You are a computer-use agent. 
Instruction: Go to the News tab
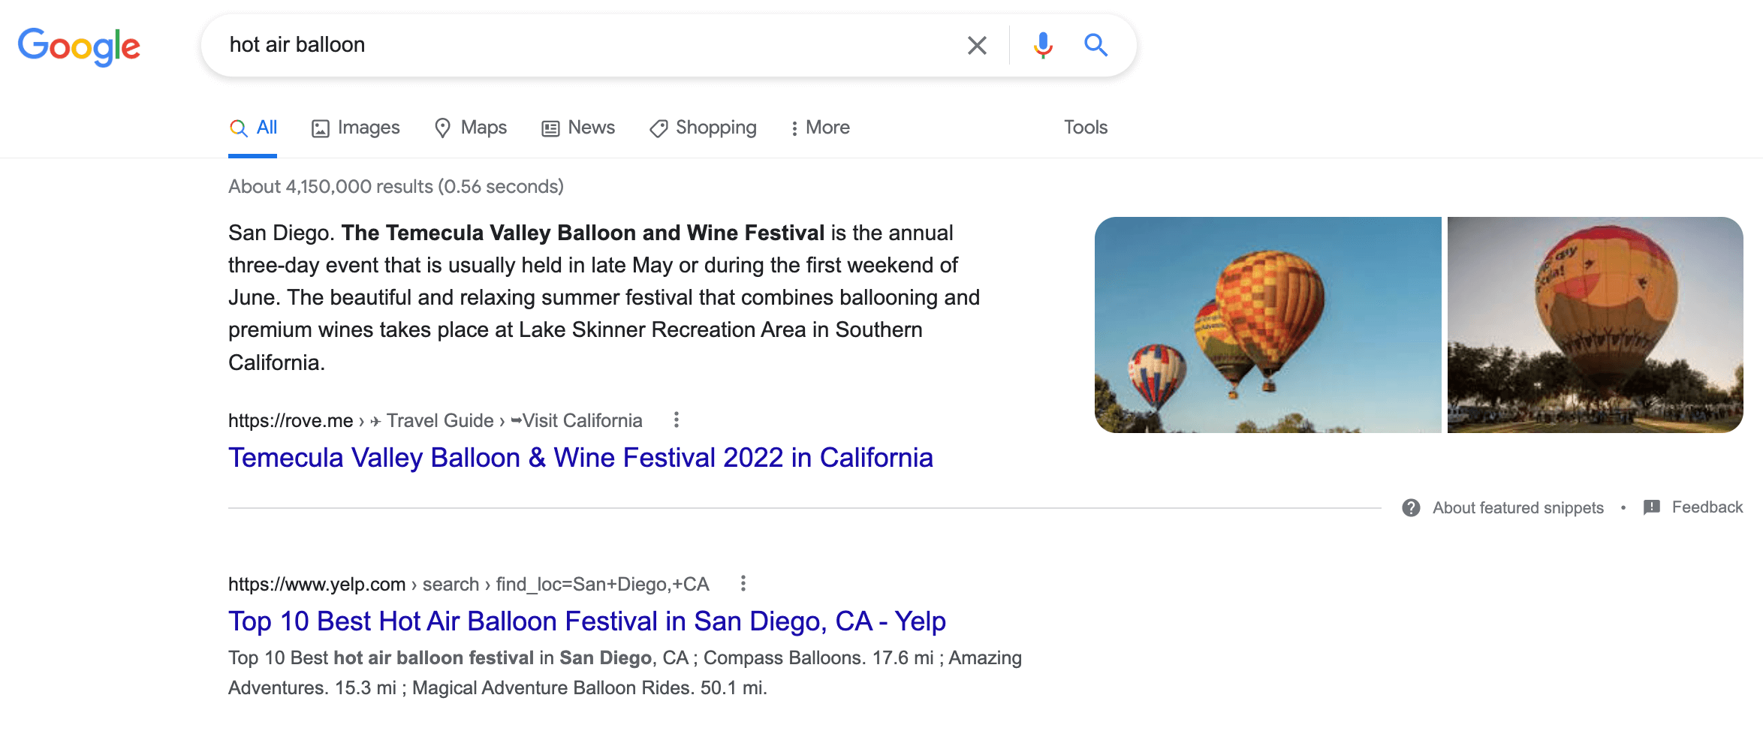tap(578, 128)
